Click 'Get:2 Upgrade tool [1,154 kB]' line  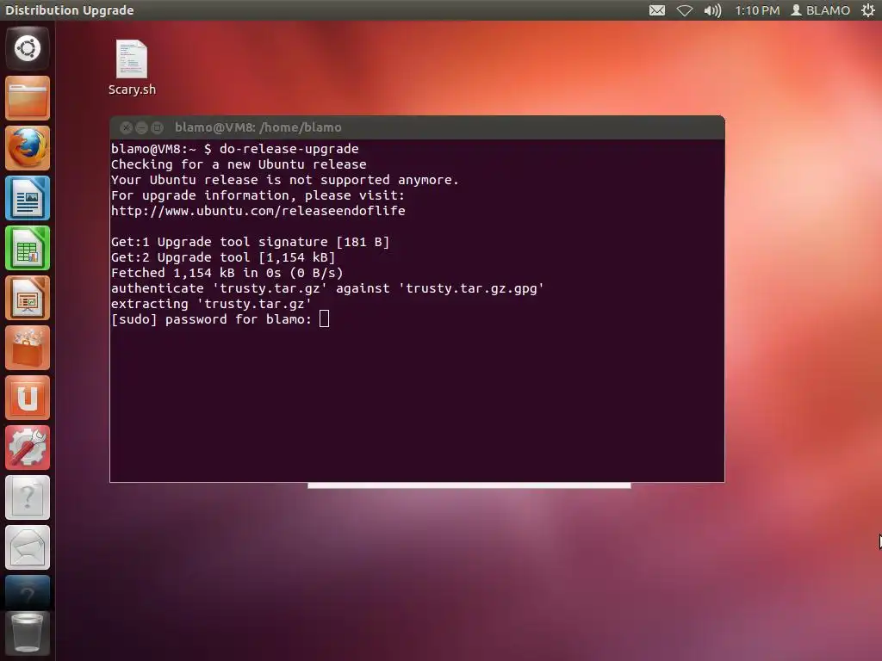[223, 257]
